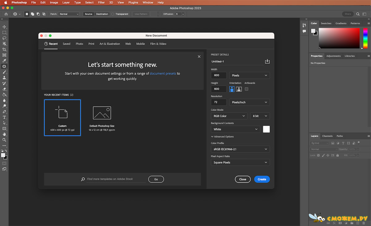Click the red color picker field
371x226 pixels.
point(339,38)
